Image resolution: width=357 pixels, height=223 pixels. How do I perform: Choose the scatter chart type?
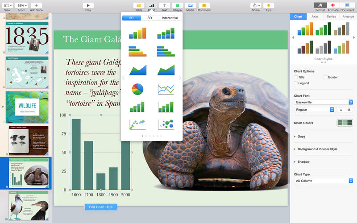point(137,125)
